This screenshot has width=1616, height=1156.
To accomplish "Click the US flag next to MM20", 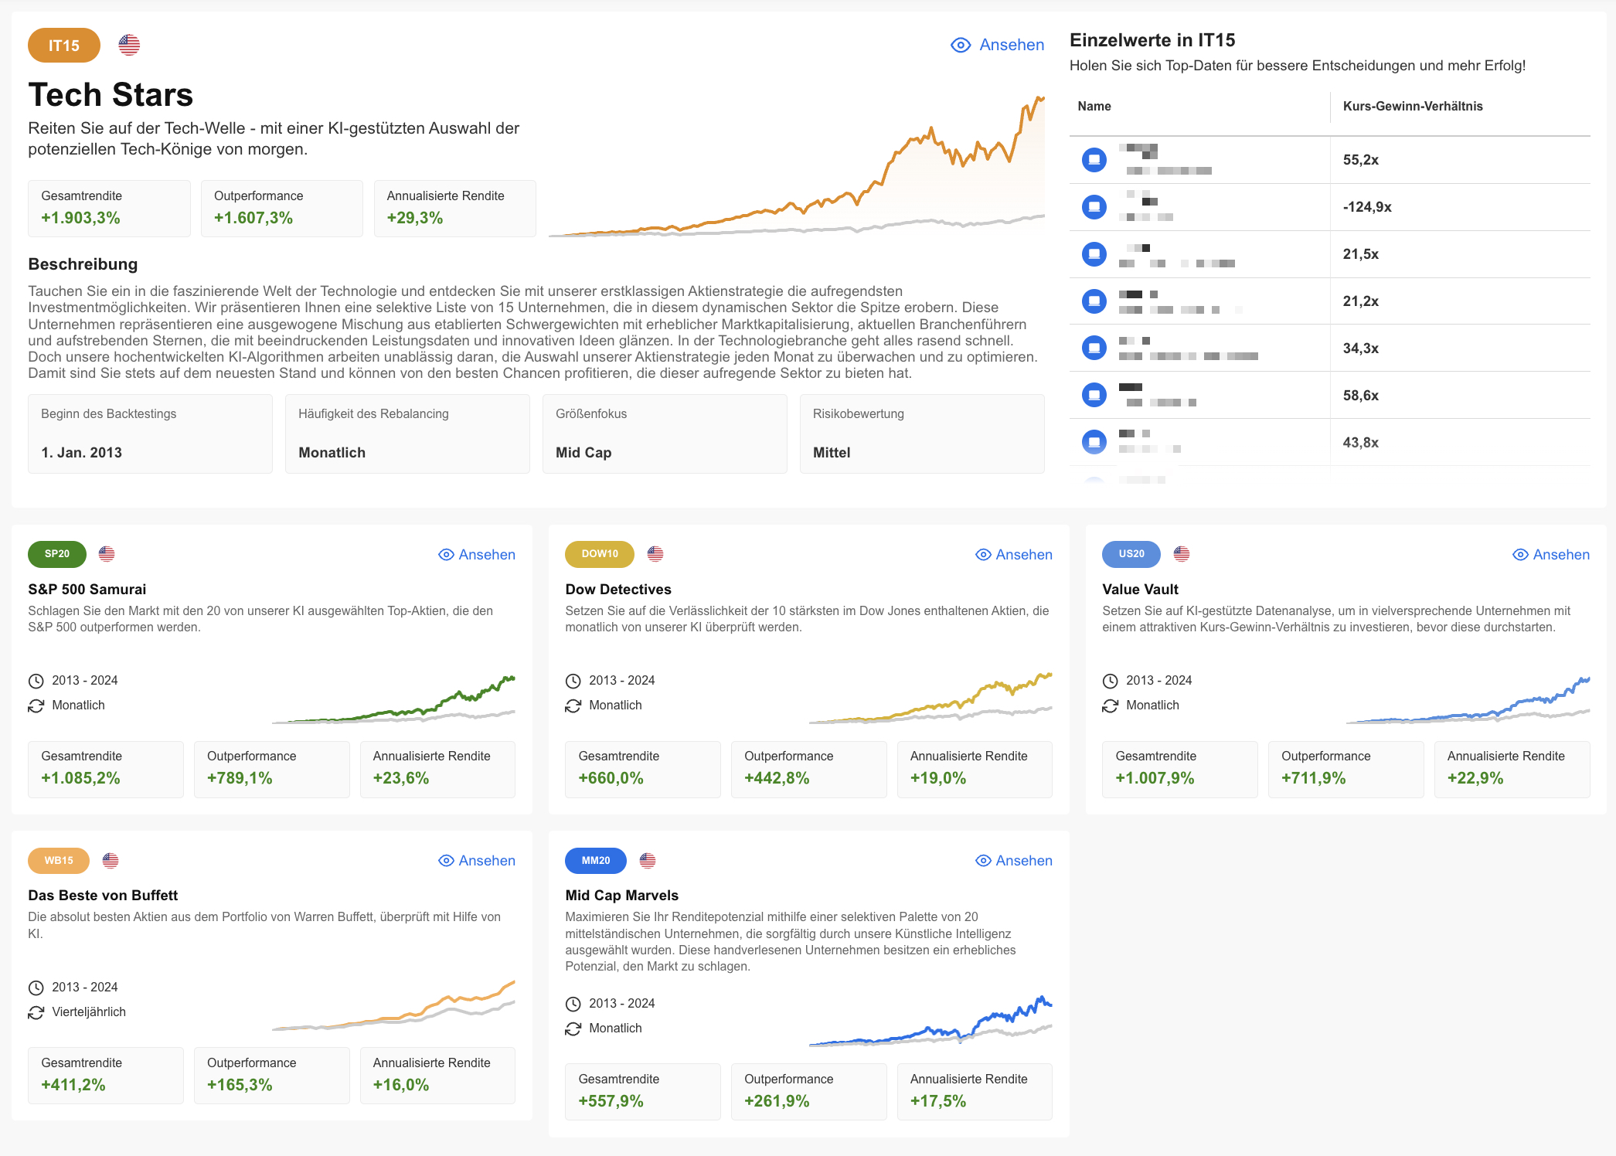I will (648, 861).
